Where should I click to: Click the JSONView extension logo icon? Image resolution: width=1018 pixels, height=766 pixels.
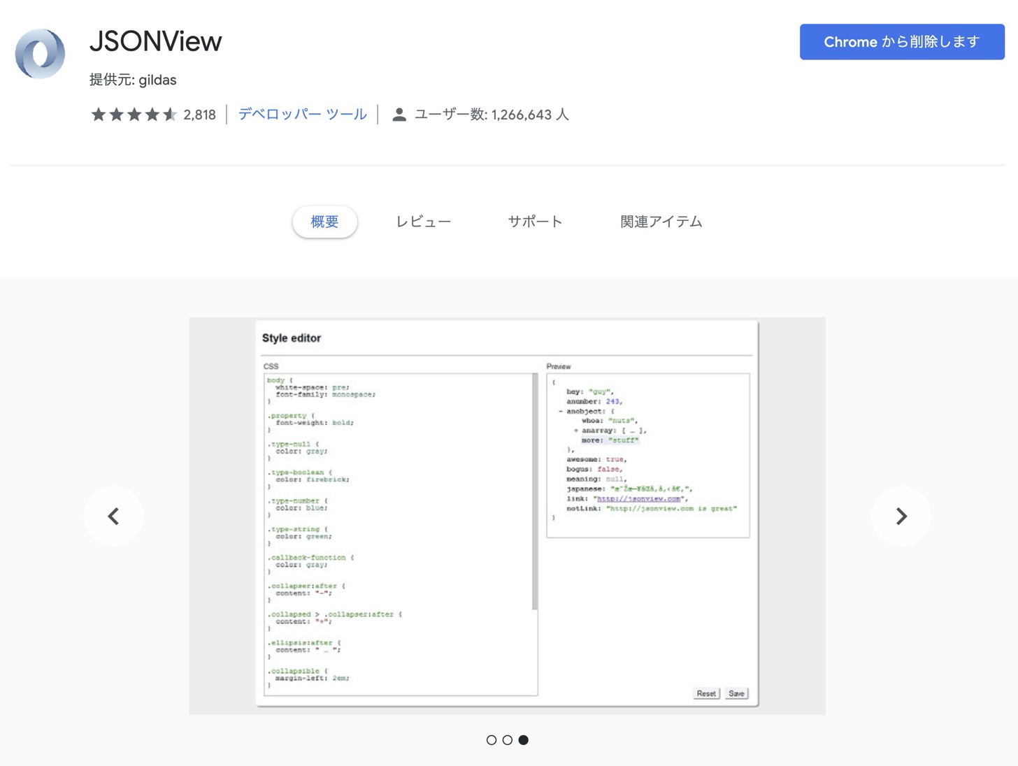(40, 53)
